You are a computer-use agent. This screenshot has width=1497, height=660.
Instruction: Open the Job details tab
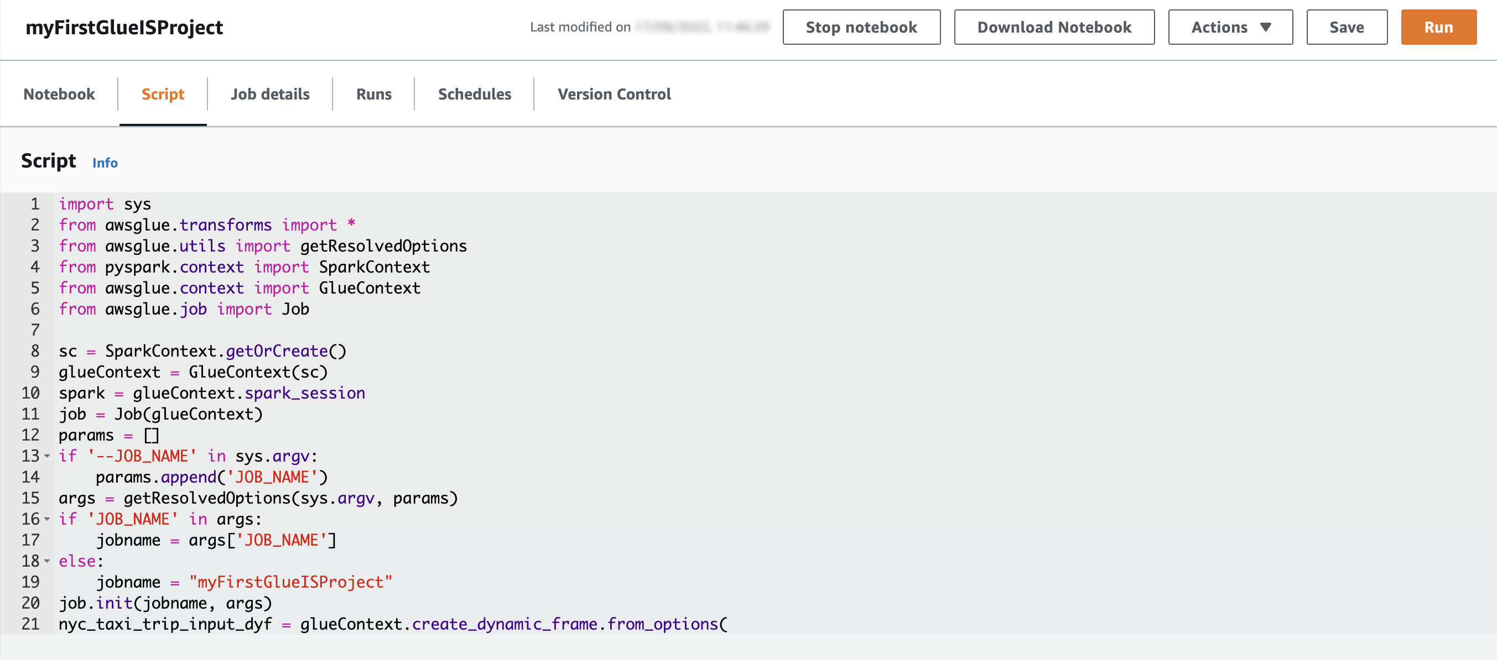click(270, 94)
